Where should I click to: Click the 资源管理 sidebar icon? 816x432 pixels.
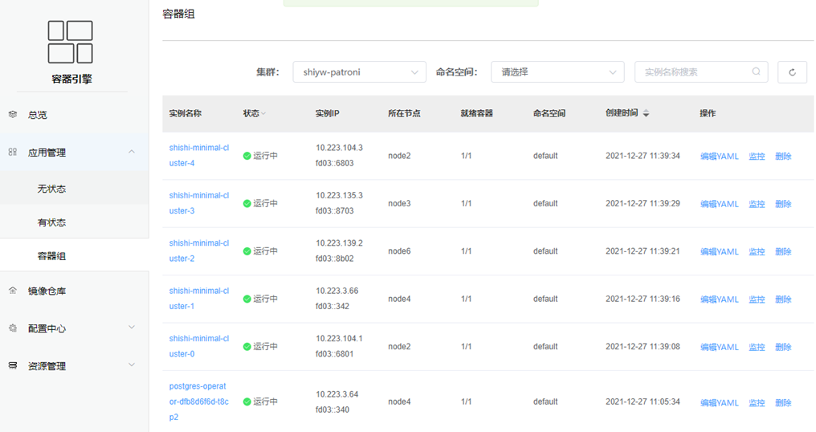(13, 365)
